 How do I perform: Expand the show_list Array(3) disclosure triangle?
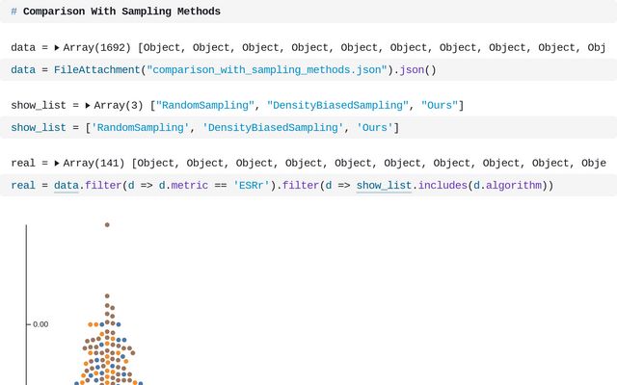(88, 105)
